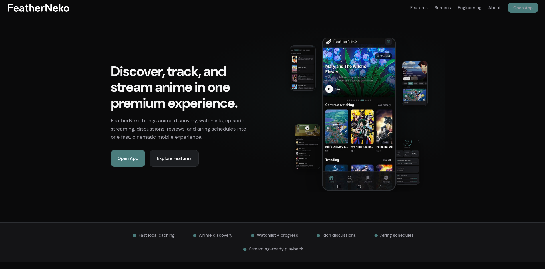The width and height of the screenshot is (545, 269).
Task: Click the search results screen thumbnail
Action: coord(303,68)
